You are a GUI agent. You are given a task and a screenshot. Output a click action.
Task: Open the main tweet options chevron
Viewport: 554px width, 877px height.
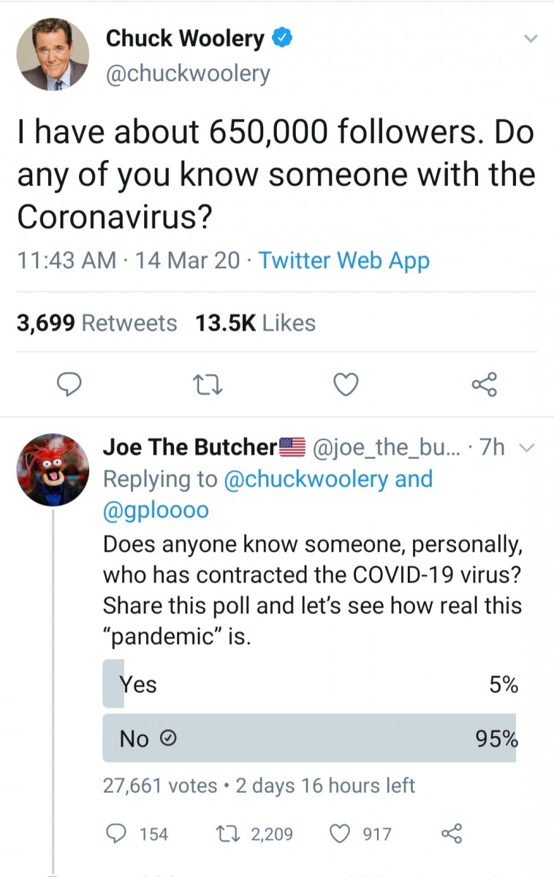coord(531,39)
